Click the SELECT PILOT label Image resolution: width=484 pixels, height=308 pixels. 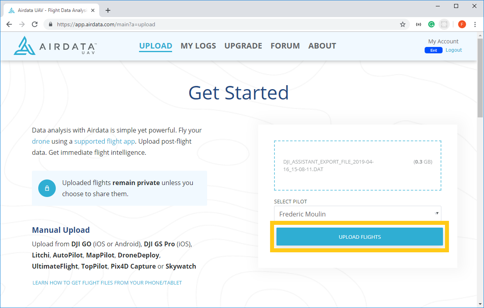(x=290, y=202)
